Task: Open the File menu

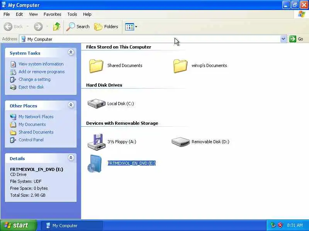Action: coord(7,14)
